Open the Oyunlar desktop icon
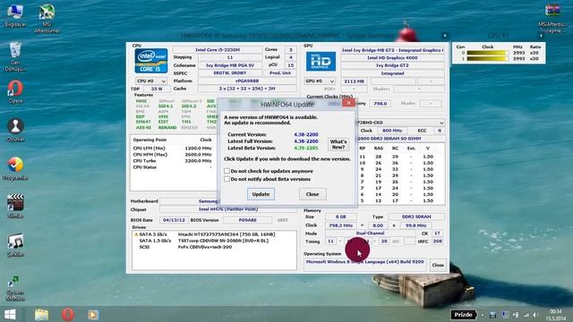 pyautogui.click(x=15, y=130)
